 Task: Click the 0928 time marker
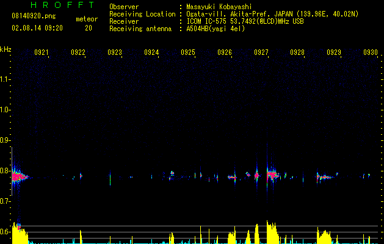point(297,52)
